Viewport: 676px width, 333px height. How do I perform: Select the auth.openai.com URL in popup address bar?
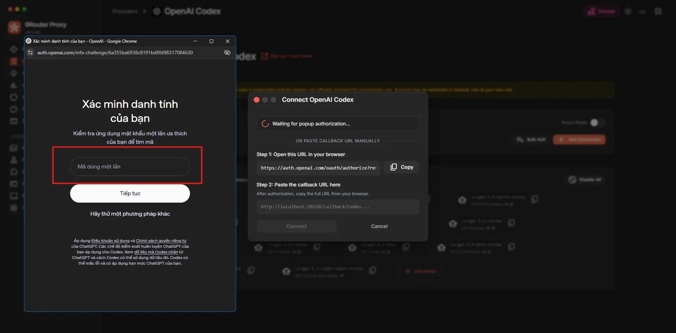(115, 53)
